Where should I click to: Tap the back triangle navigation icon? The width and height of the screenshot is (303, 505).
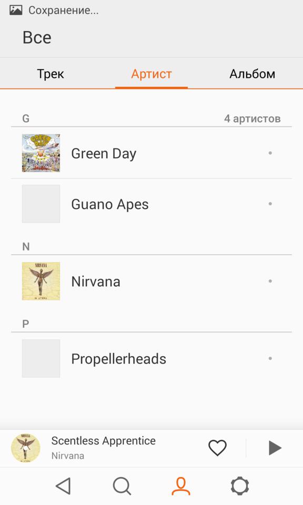click(x=63, y=486)
